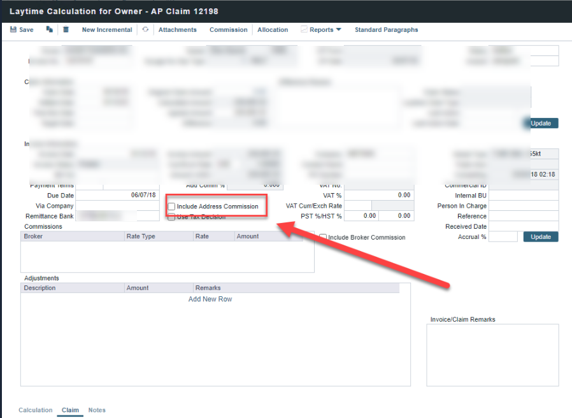Open the Notes tab

[97, 410]
